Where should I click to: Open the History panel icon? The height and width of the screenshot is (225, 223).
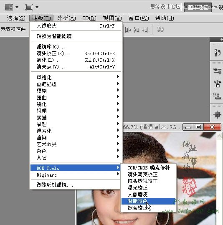217,53
